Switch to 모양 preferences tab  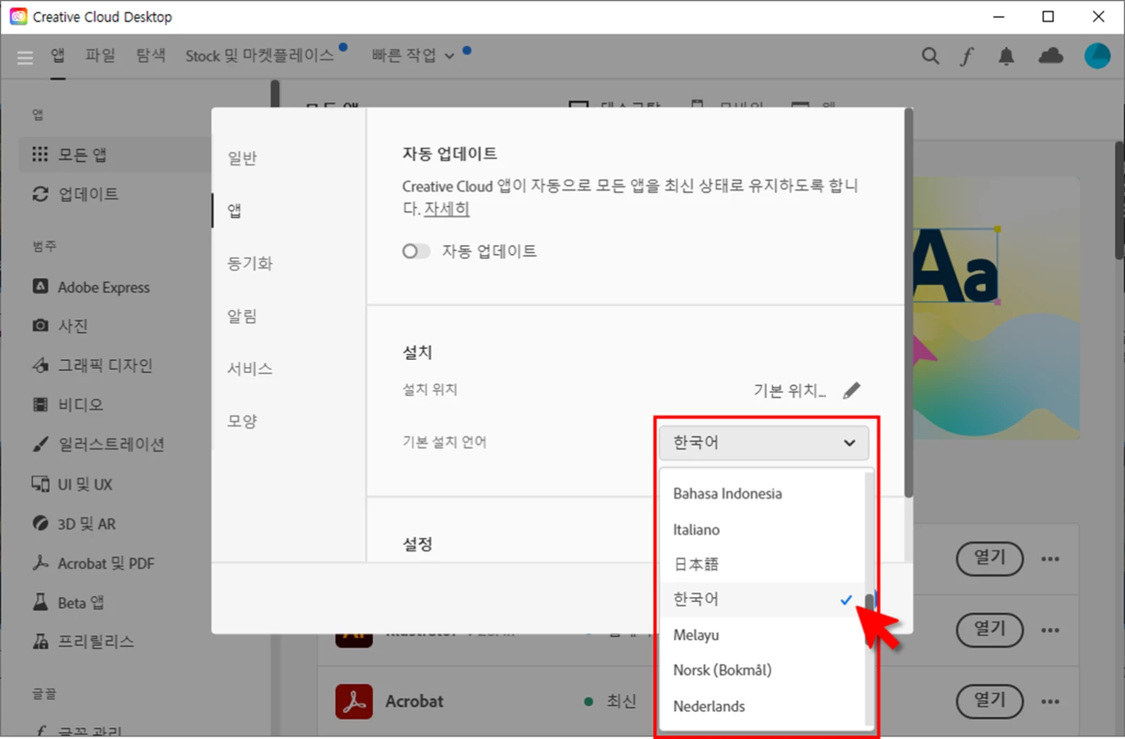pos(243,421)
